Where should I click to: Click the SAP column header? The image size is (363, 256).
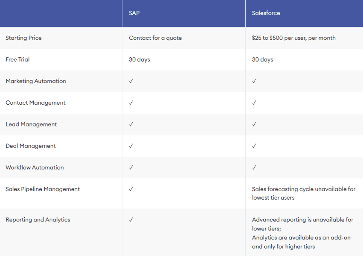point(134,13)
